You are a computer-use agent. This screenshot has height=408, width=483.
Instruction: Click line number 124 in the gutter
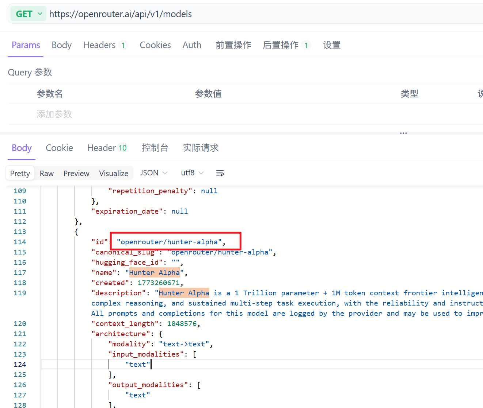point(20,365)
